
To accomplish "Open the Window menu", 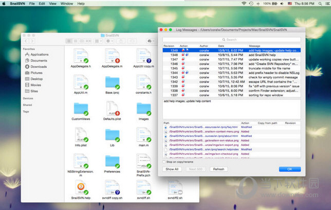I will tap(67, 4).
